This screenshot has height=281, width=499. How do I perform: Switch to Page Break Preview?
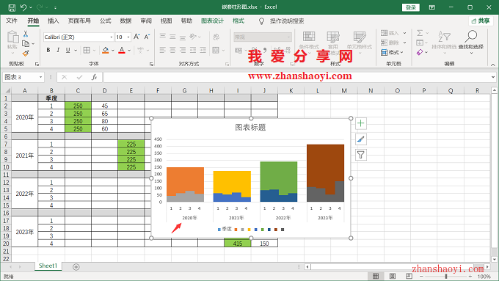(409, 276)
